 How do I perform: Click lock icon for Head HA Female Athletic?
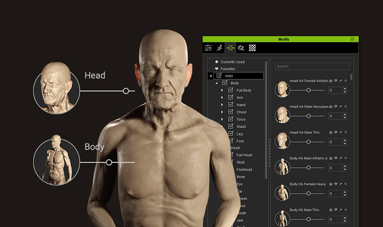tap(331, 80)
